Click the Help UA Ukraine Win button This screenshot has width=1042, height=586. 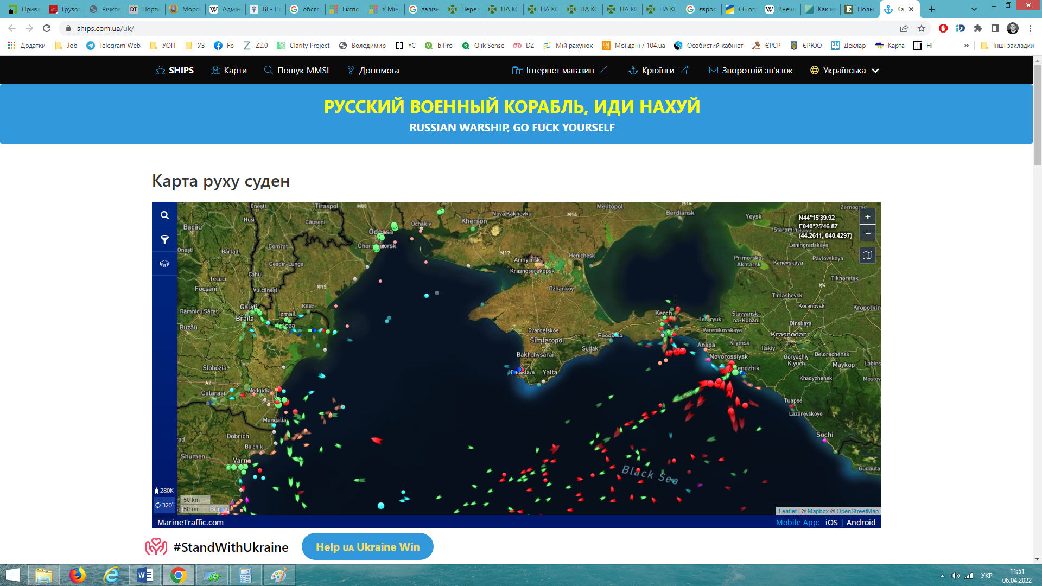pyautogui.click(x=367, y=547)
